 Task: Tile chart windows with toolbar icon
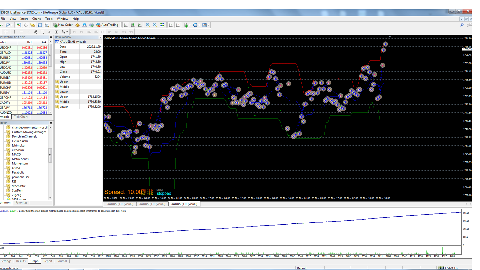pyautogui.click(x=162, y=25)
